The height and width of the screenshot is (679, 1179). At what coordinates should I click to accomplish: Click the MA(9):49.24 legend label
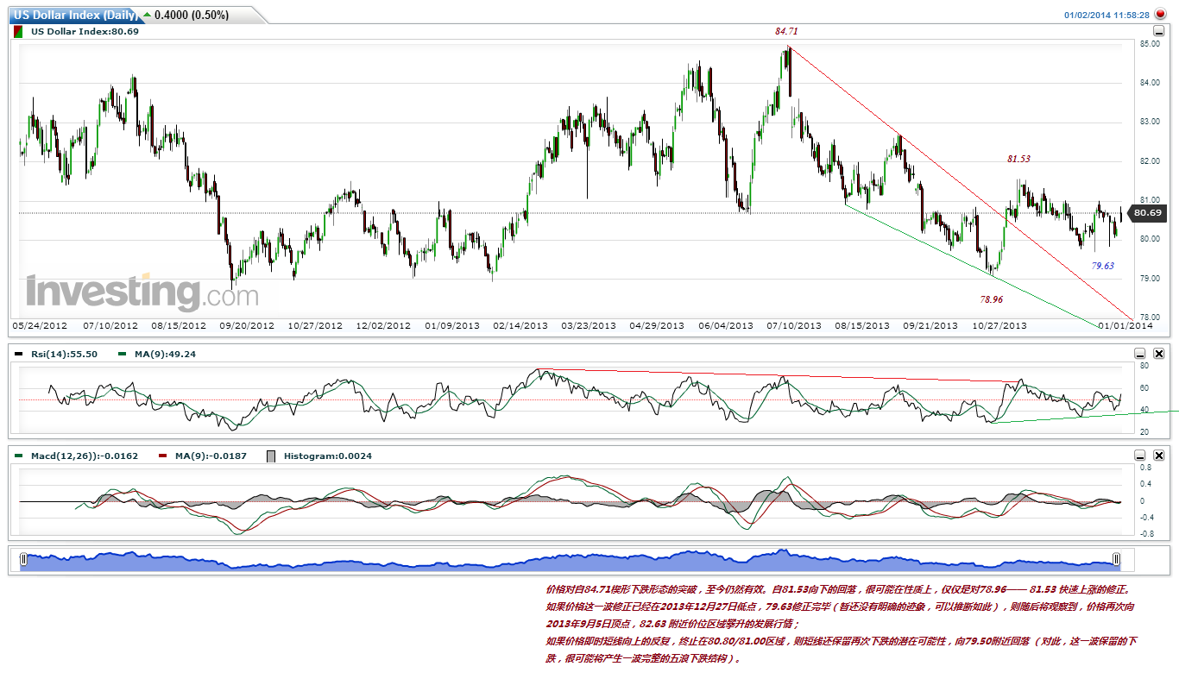[163, 354]
